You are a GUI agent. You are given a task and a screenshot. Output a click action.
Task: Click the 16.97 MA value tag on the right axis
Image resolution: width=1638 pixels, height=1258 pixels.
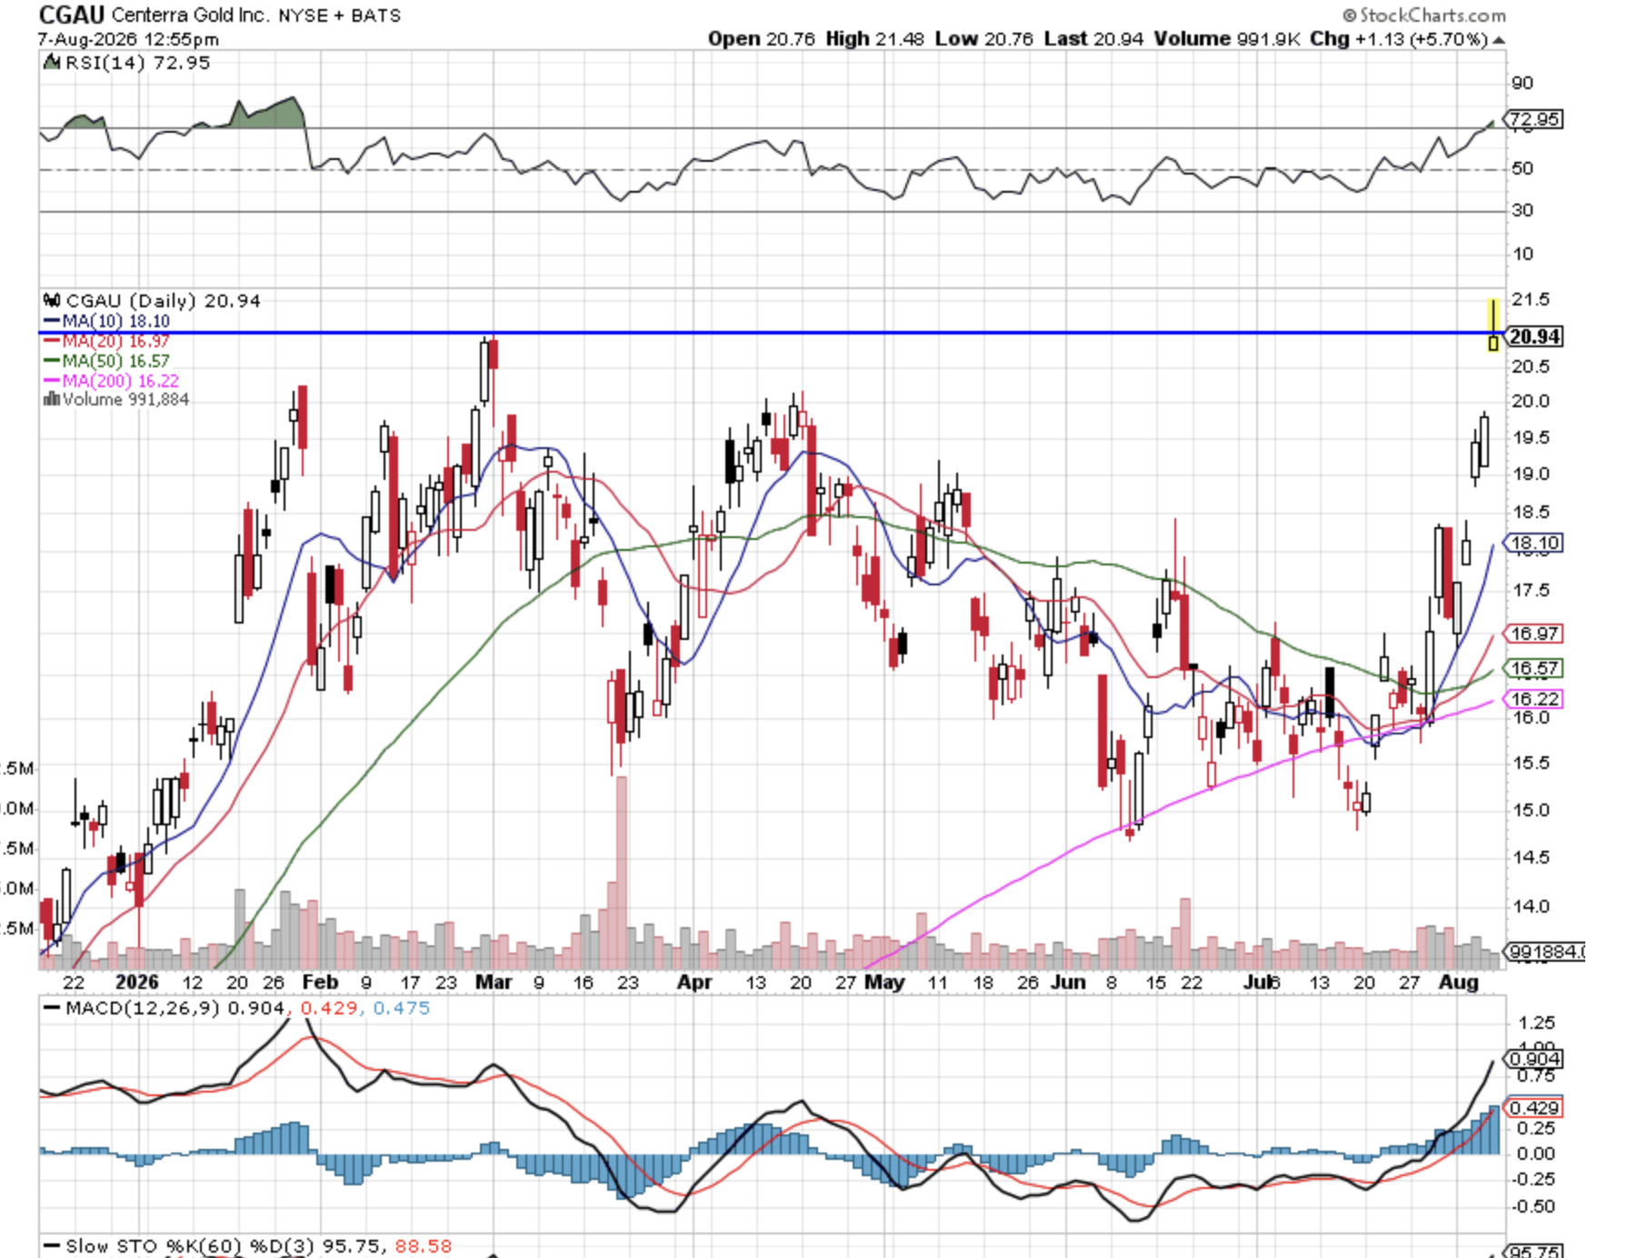pos(1534,634)
